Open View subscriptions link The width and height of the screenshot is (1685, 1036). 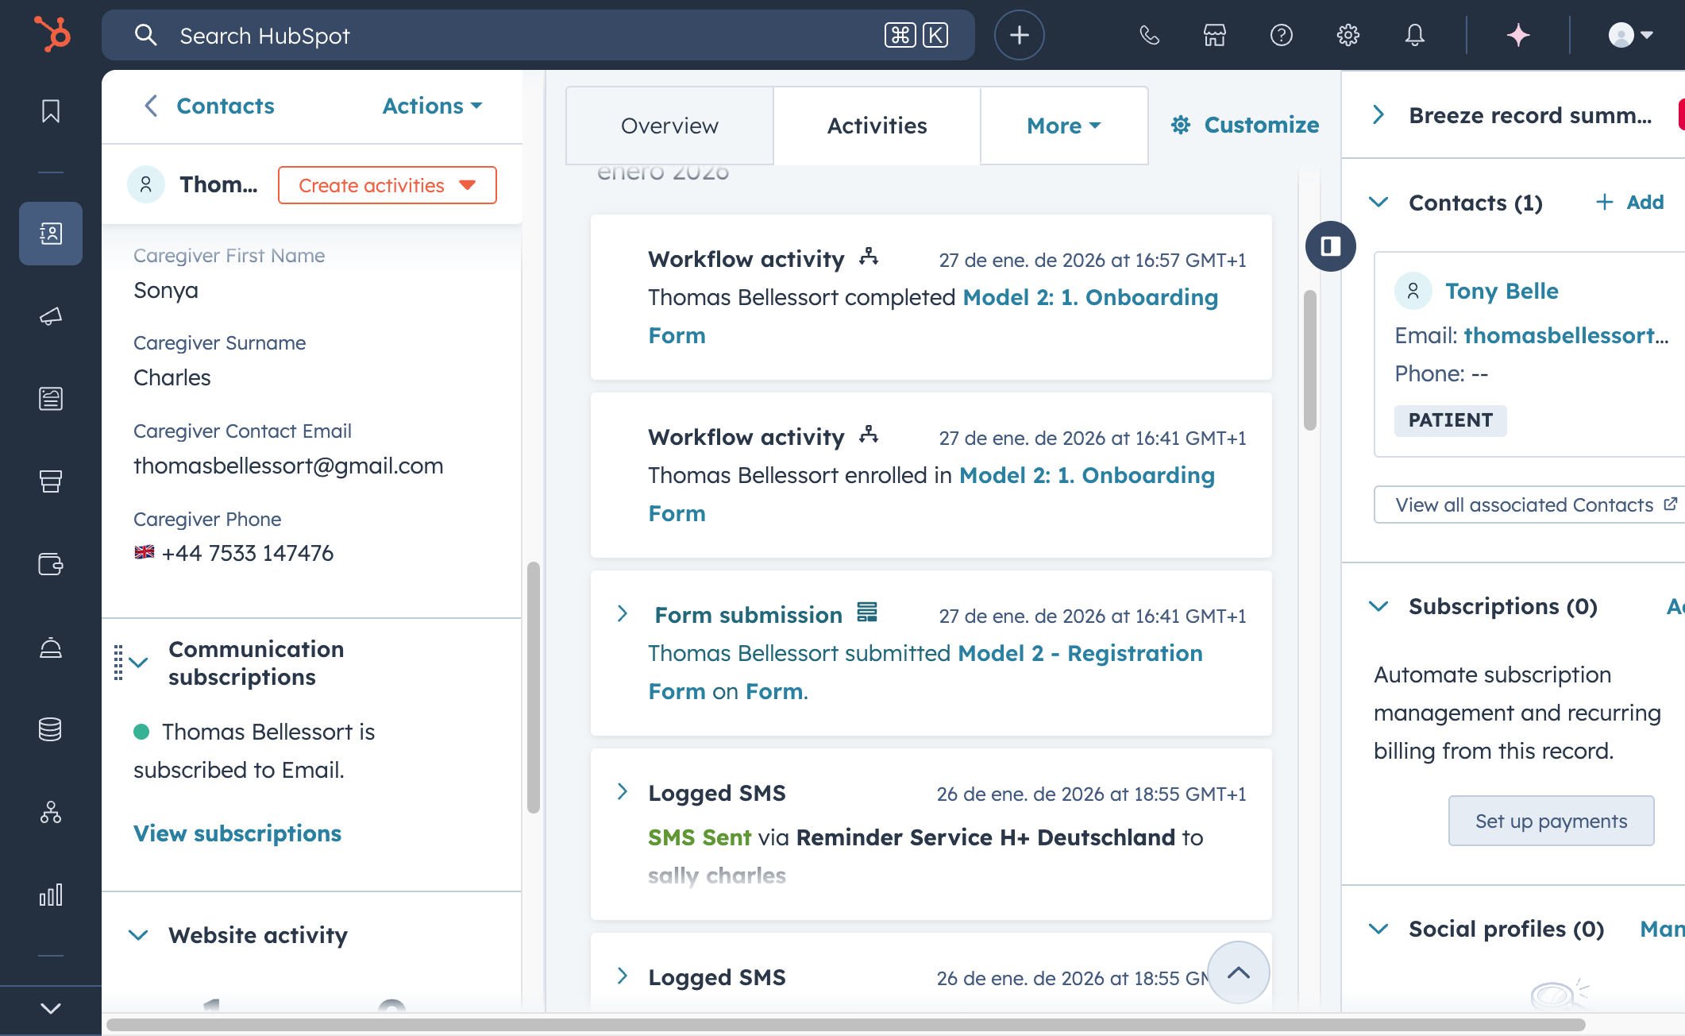[237, 833]
